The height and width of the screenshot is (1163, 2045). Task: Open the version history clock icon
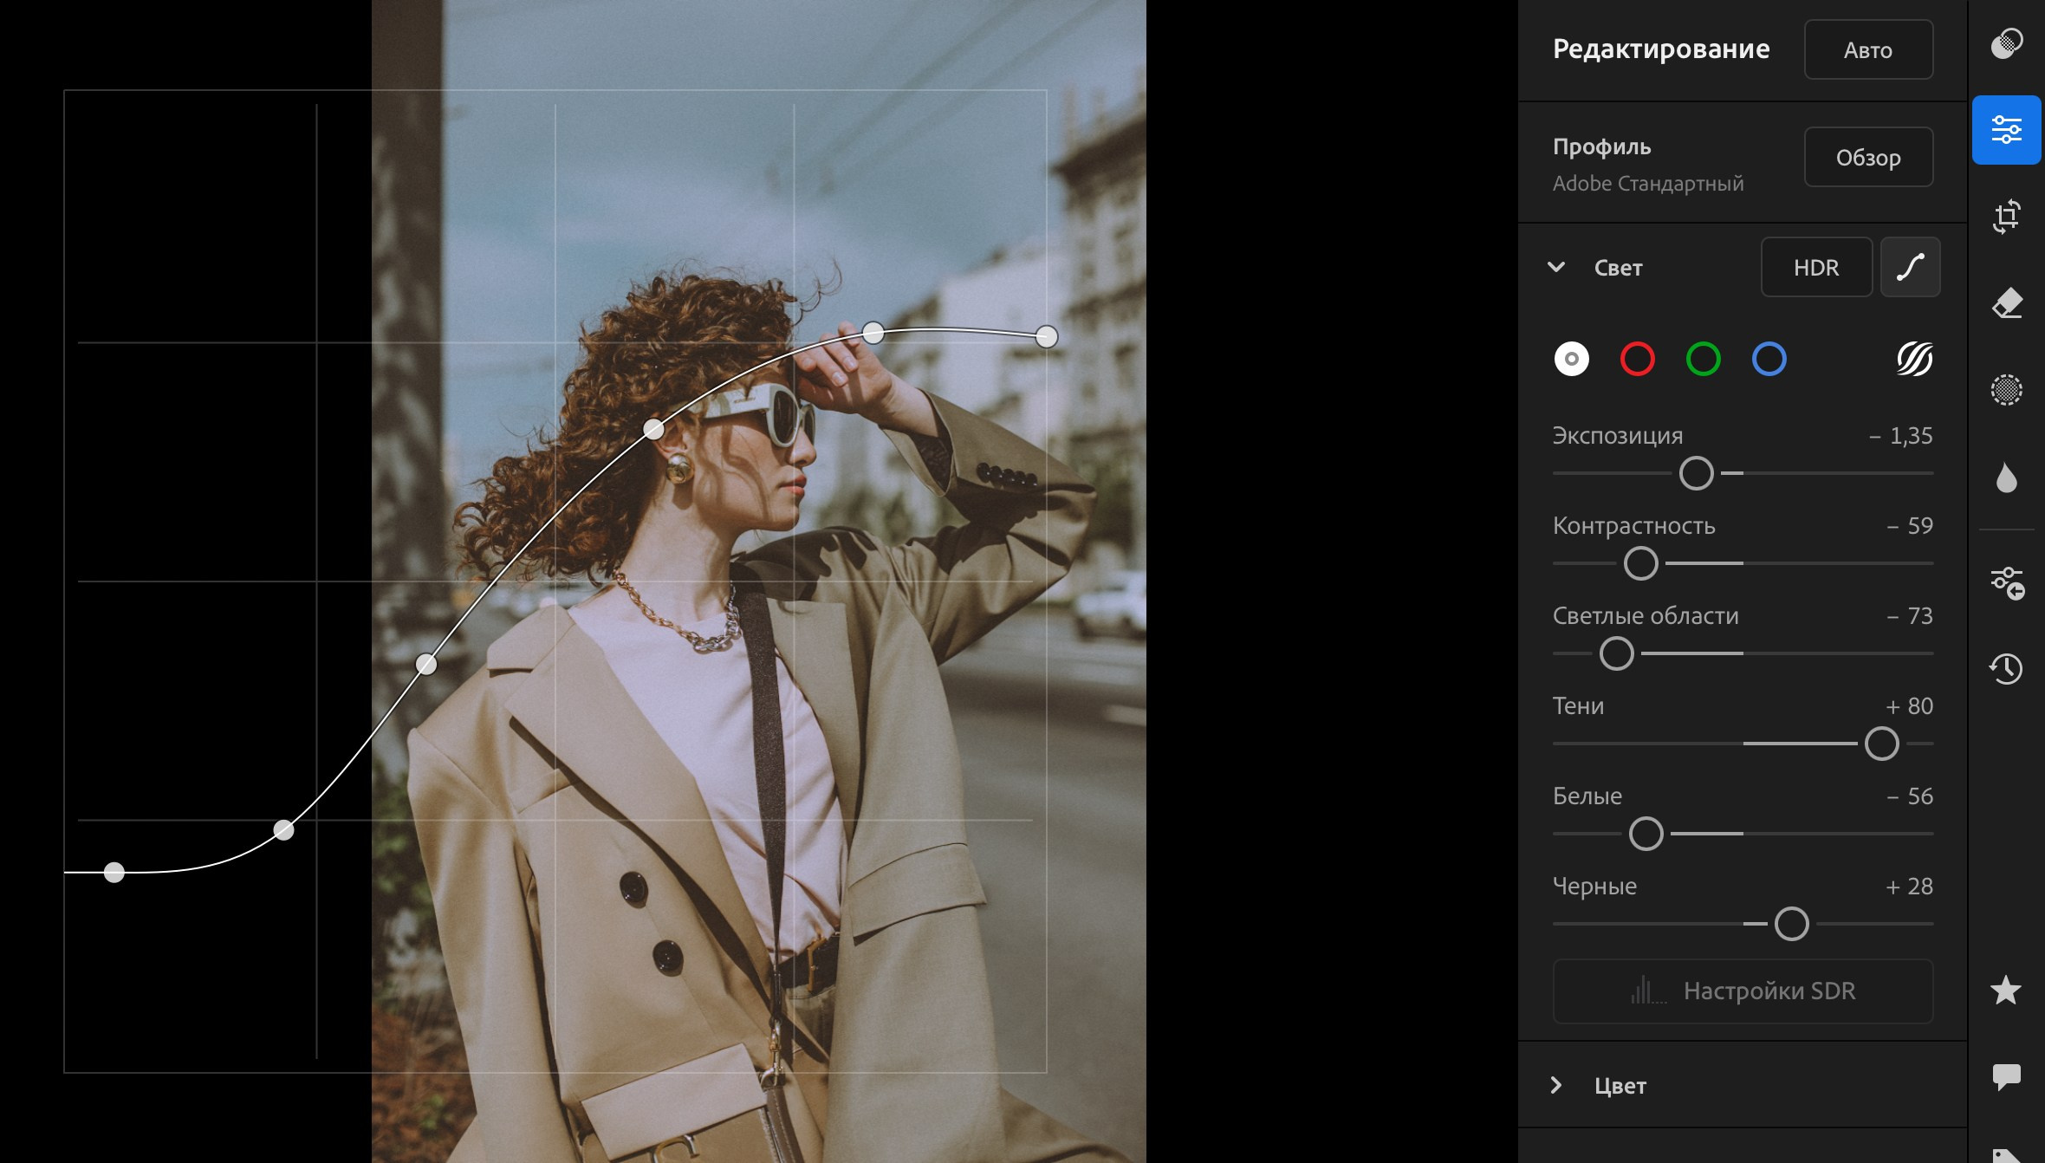click(x=2006, y=668)
